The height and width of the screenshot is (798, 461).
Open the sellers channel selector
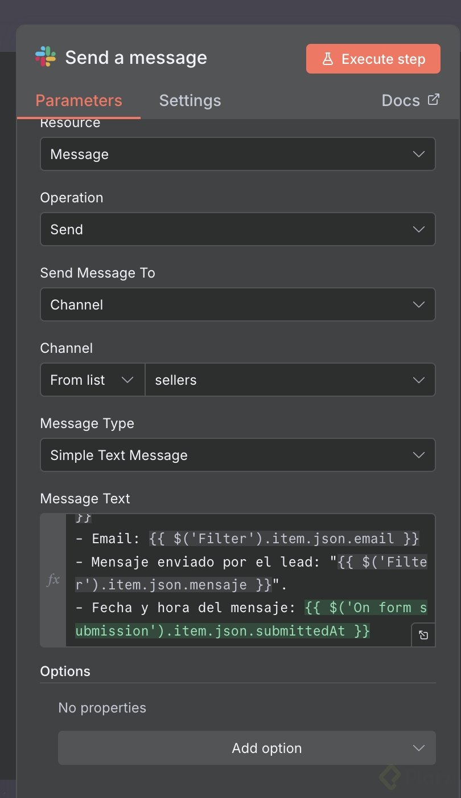290,380
